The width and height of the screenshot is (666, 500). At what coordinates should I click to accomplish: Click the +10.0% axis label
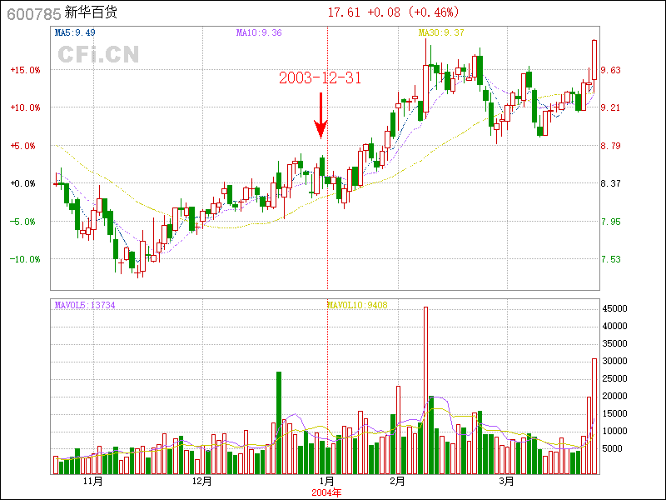(26, 108)
